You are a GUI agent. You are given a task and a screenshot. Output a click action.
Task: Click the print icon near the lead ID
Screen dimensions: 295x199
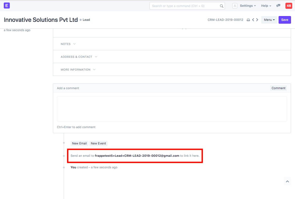click(248, 20)
